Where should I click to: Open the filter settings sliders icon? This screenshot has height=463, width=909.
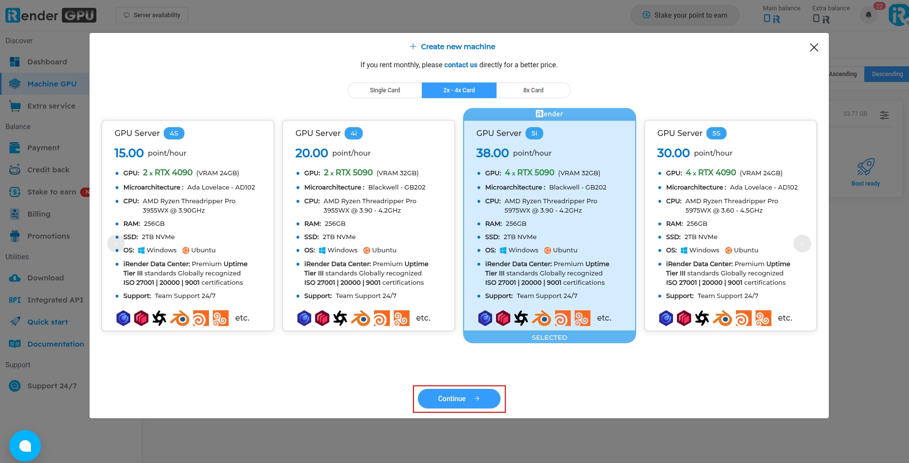(884, 115)
